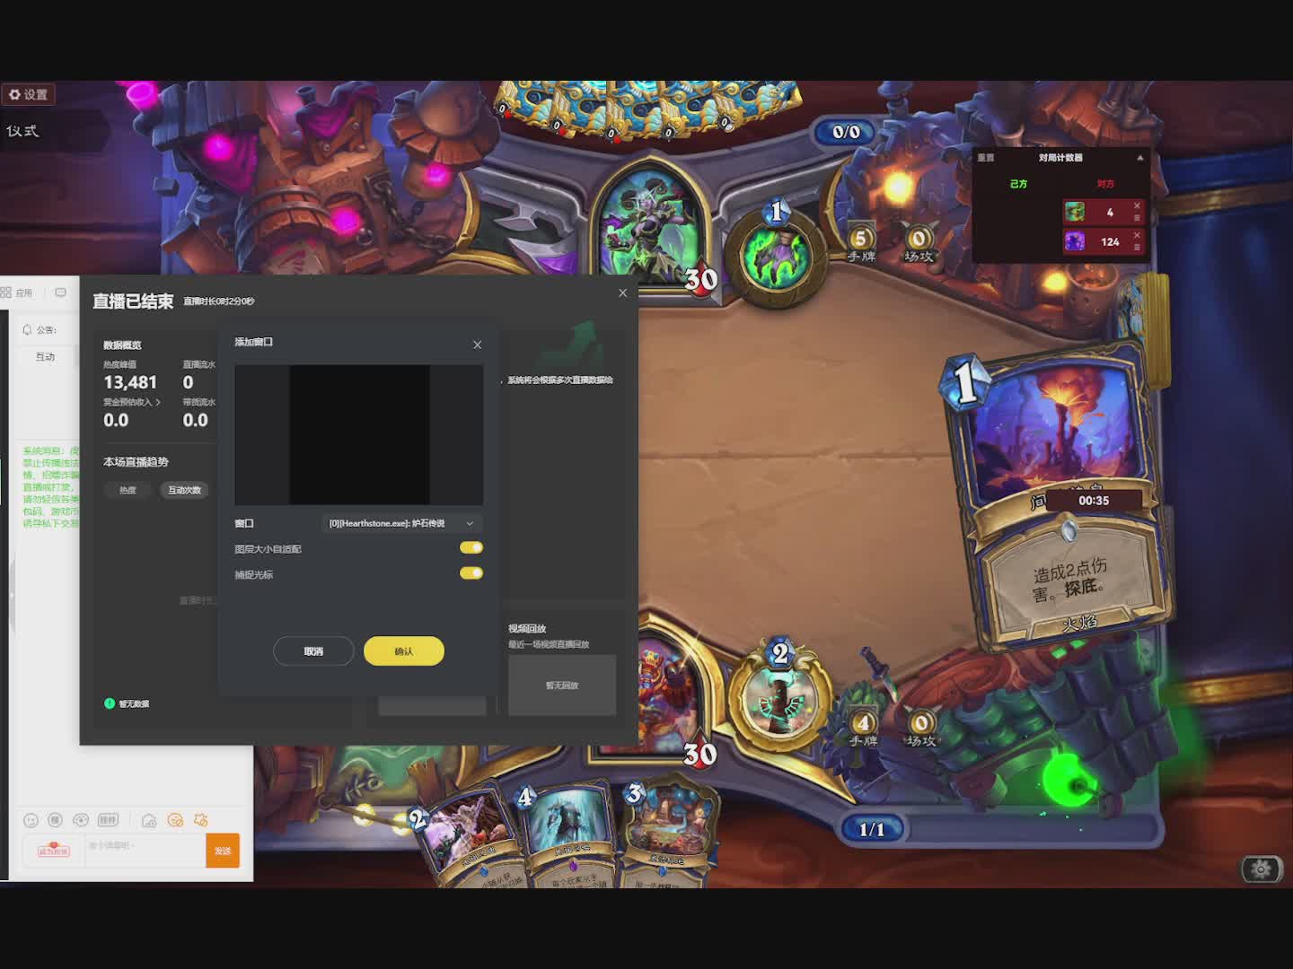Select the 互动次数 trend tab
This screenshot has height=969, width=1293.
[x=184, y=490]
